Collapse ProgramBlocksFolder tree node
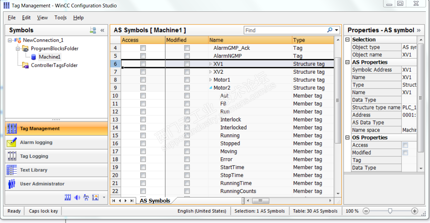Image resolution: width=430 pixels, height=223 pixels. (x=18, y=49)
